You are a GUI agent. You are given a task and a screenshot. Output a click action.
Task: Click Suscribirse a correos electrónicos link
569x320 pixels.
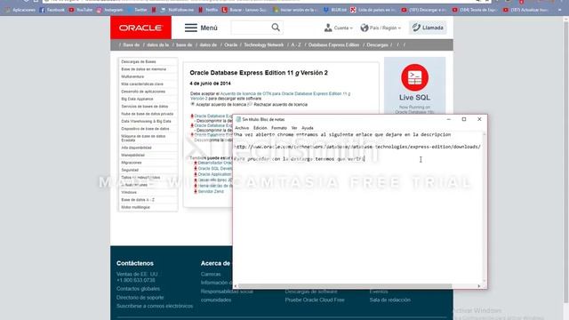(155, 306)
